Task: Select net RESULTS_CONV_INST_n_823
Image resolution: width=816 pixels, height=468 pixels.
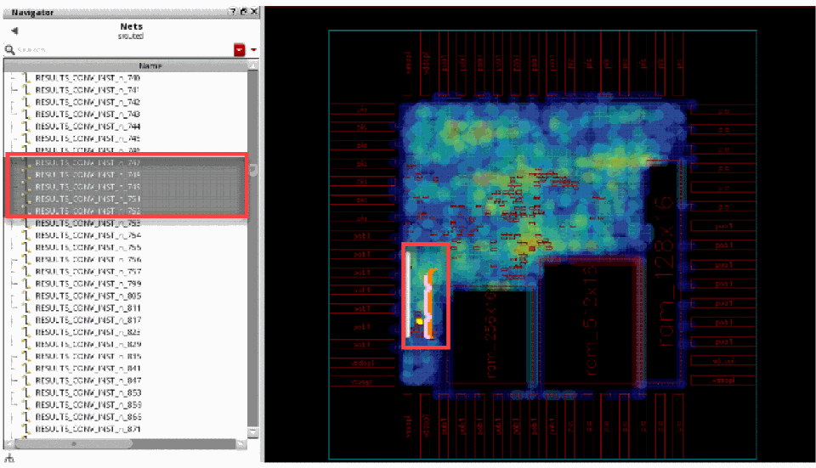Action: [x=88, y=332]
